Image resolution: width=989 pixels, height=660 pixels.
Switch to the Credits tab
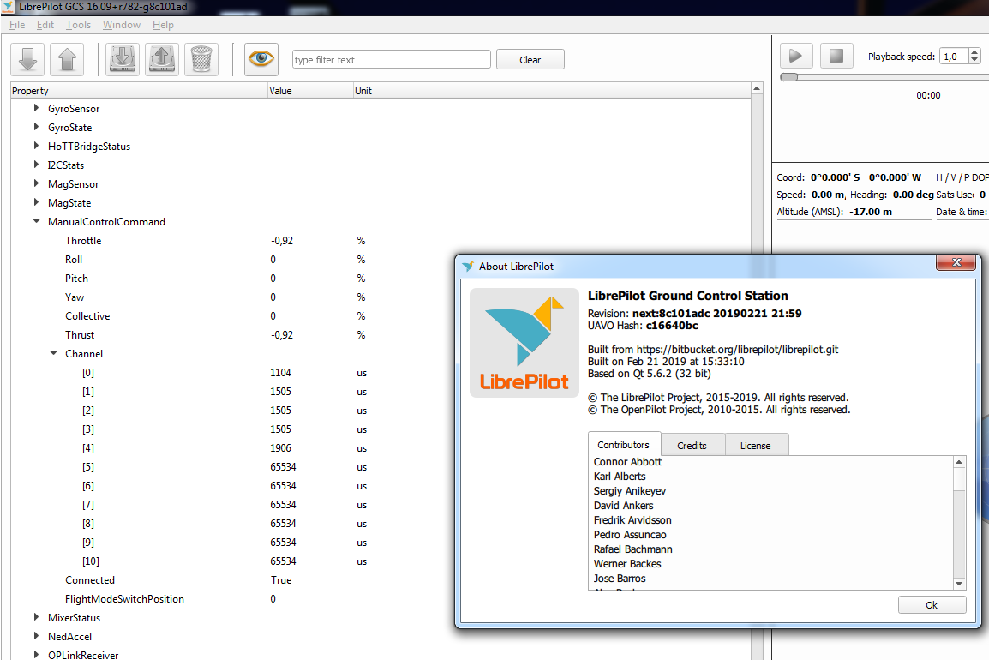point(692,446)
